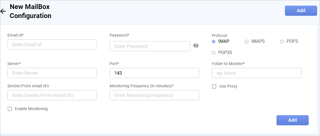The width and height of the screenshot is (320, 136).
Task: Go back using the left arrow icon
Action: click(x=3, y=11)
